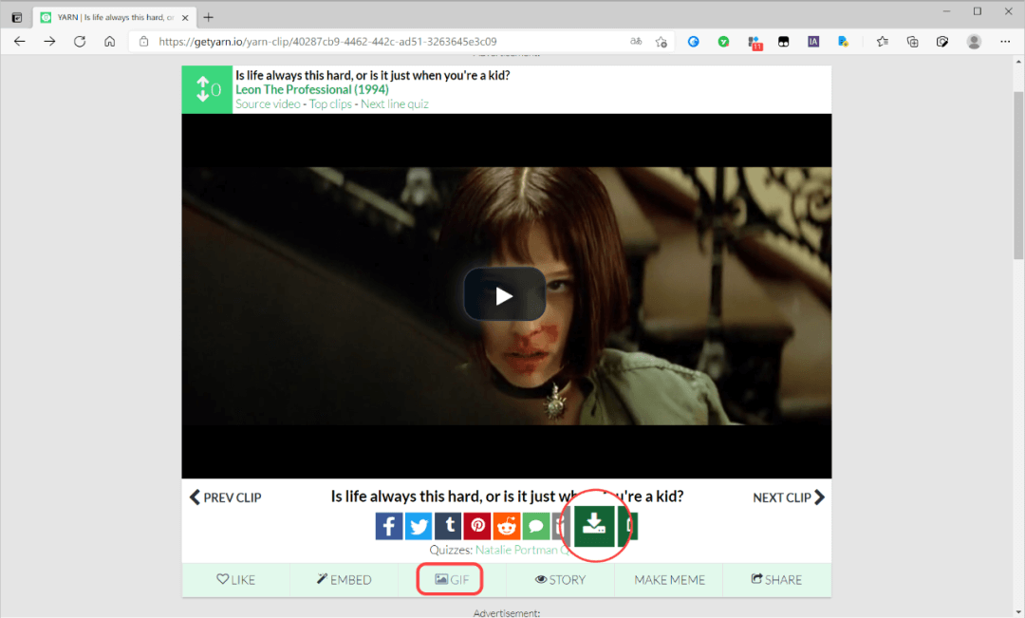Share clip on Twitter
The image size is (1025, 618).
[x=419, y=526]
